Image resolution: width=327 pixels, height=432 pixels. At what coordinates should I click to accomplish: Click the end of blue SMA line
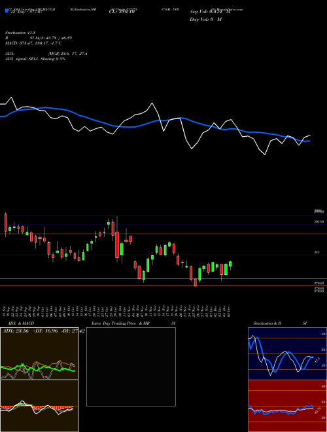(309, 141)
